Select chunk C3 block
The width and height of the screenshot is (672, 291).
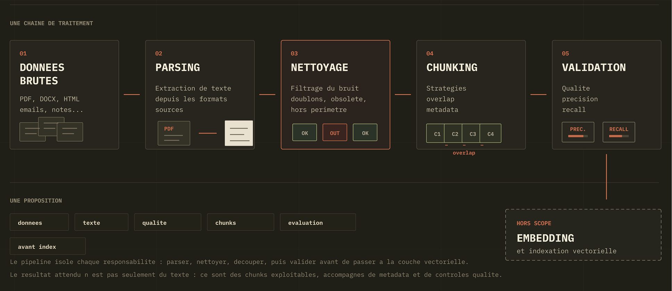(472, 133)
